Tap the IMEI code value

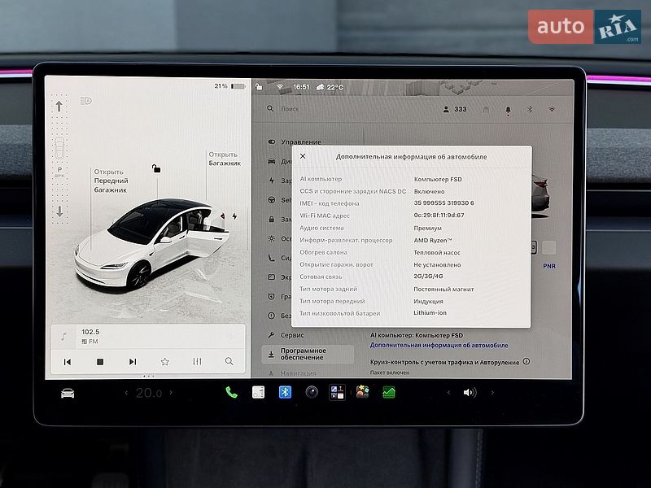click(x=443, y=203)
